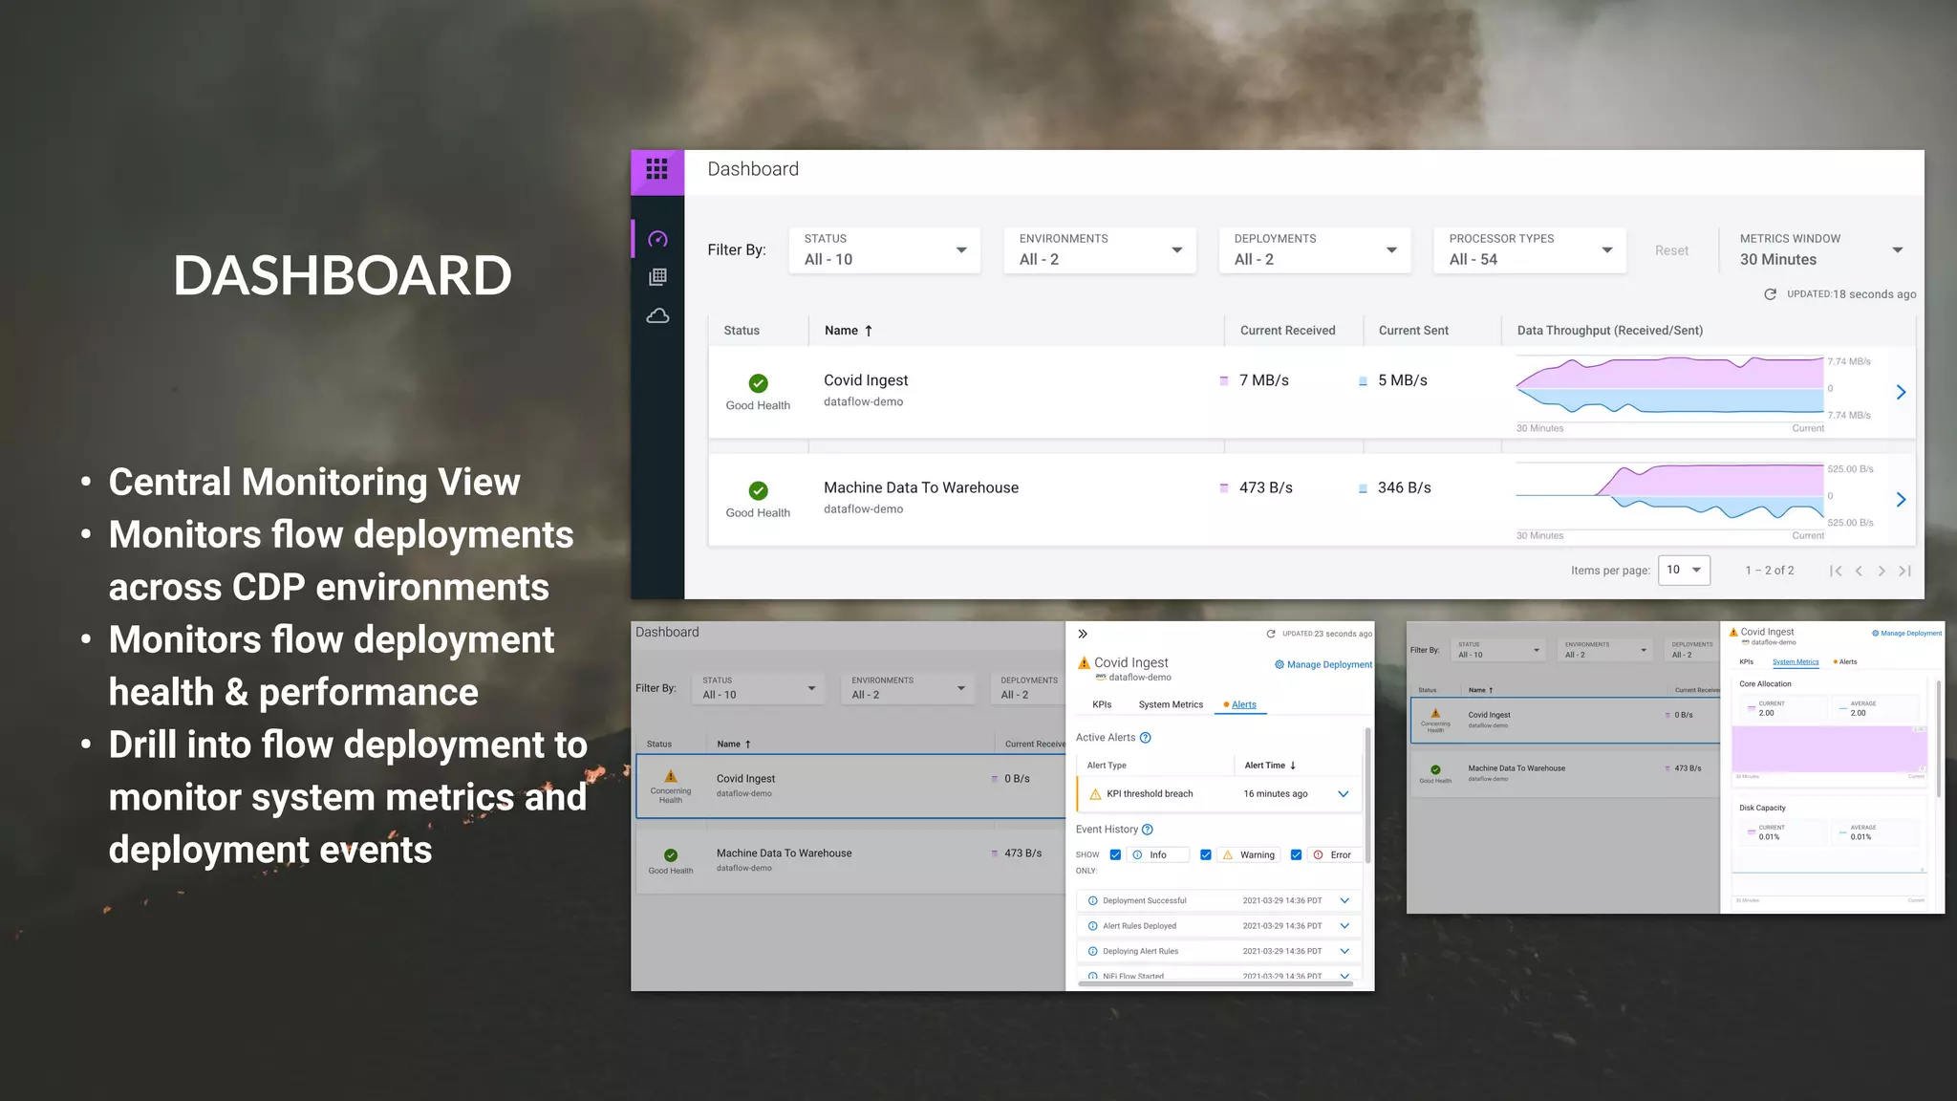
Task: Click warning triangle on KPI threshold breach row
Action: [1095, 794]
